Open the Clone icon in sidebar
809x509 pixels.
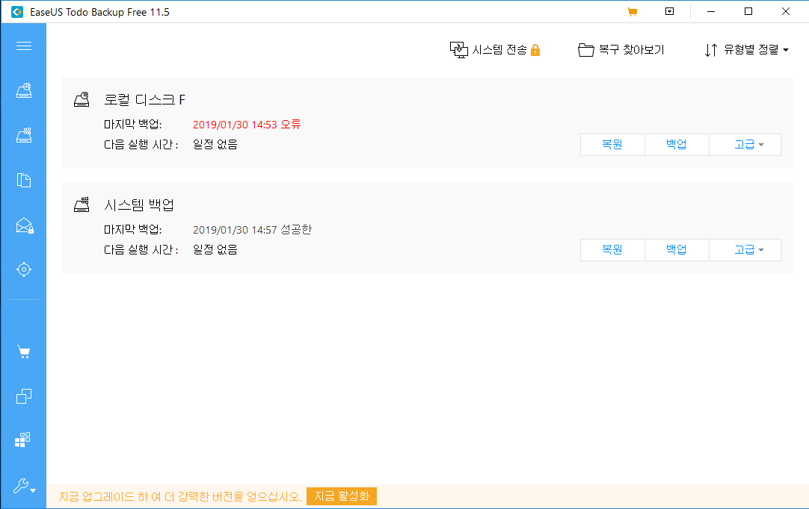point(24,396)
